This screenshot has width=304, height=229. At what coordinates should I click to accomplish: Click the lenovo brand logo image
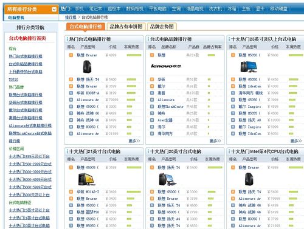pyautogui.click(x=166, y=66)
